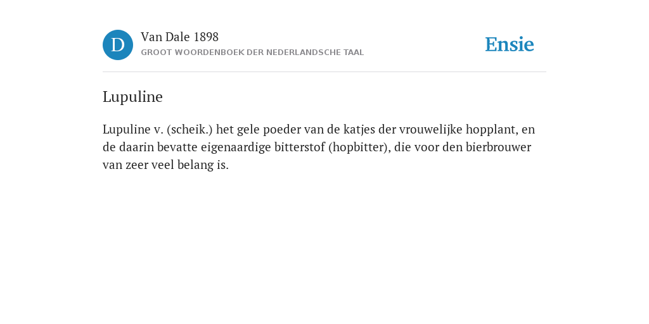Click the Van Dale 1898 title
This screenshot has height=324, width=649.
point(179,37)
